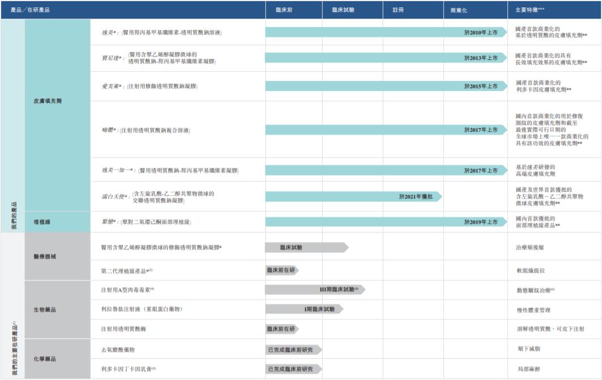Viewport: 602px width, 380px height.
Task: Click the 局部麻醉 feature text
Action: [529, 369]
